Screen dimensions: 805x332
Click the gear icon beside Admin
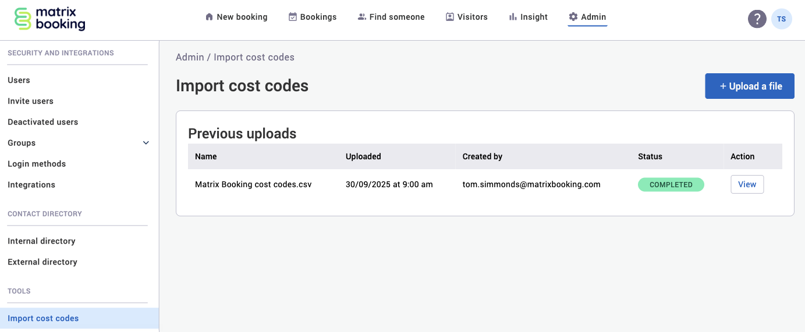click(x=573, y=17)
